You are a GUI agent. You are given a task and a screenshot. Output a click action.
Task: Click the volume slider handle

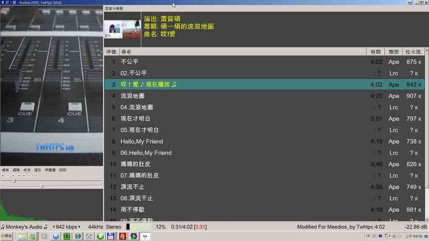click(42, 186)
